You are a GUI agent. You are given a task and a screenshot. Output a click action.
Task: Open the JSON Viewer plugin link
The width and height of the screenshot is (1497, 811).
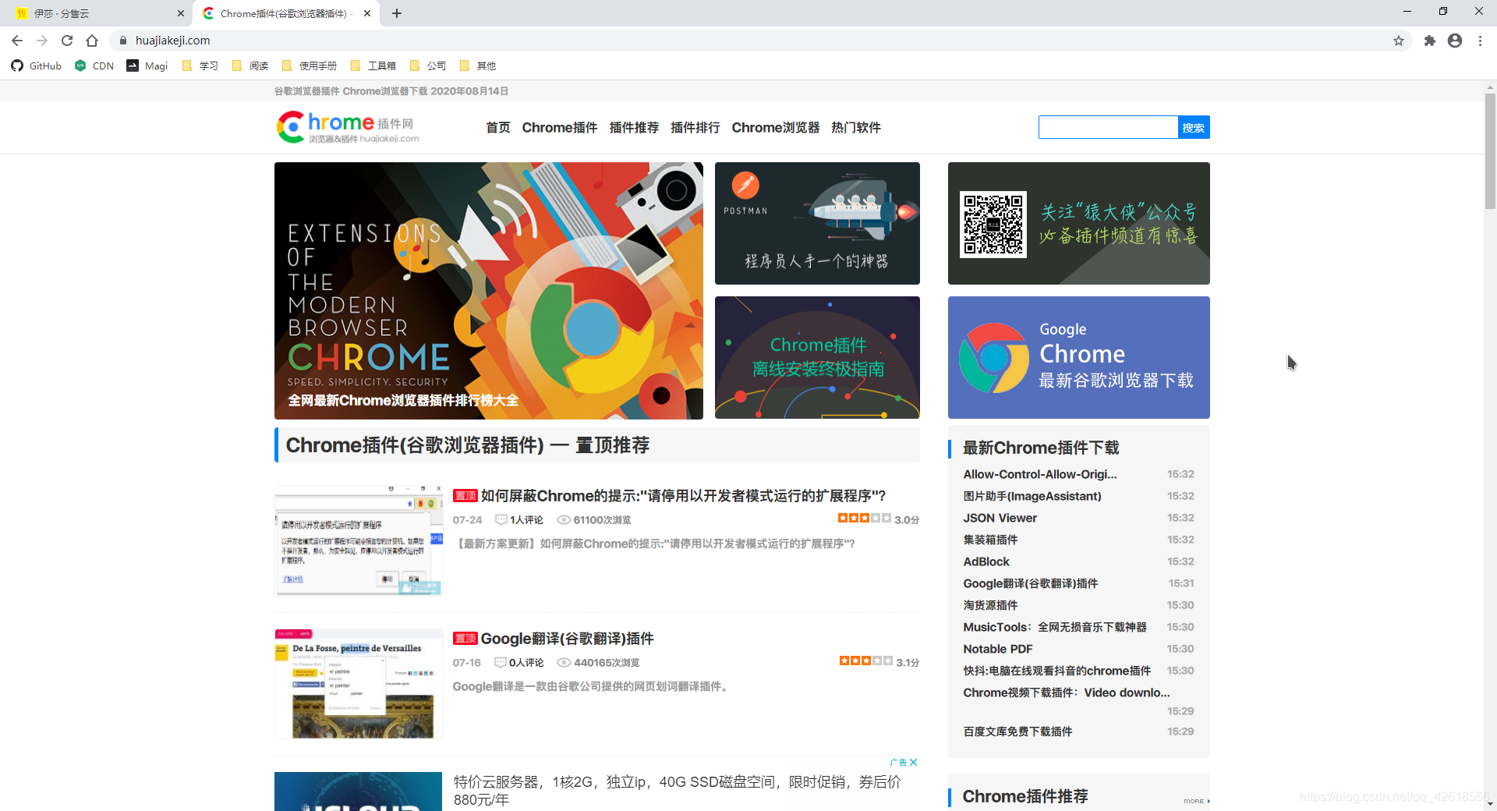coord(1000,518)
